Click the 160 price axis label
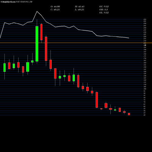152x152 pixels. (x=145, y=63)
